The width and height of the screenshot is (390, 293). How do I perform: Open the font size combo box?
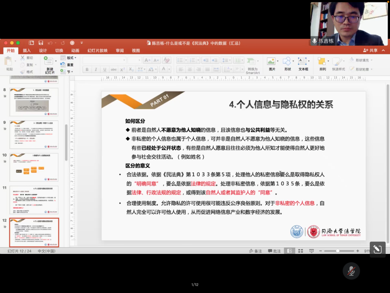134,60
